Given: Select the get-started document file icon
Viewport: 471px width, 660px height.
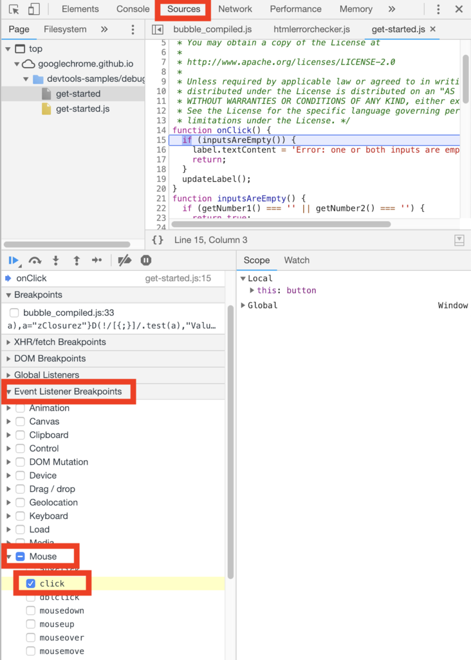Looking at the screenshot, I should 46,94.
